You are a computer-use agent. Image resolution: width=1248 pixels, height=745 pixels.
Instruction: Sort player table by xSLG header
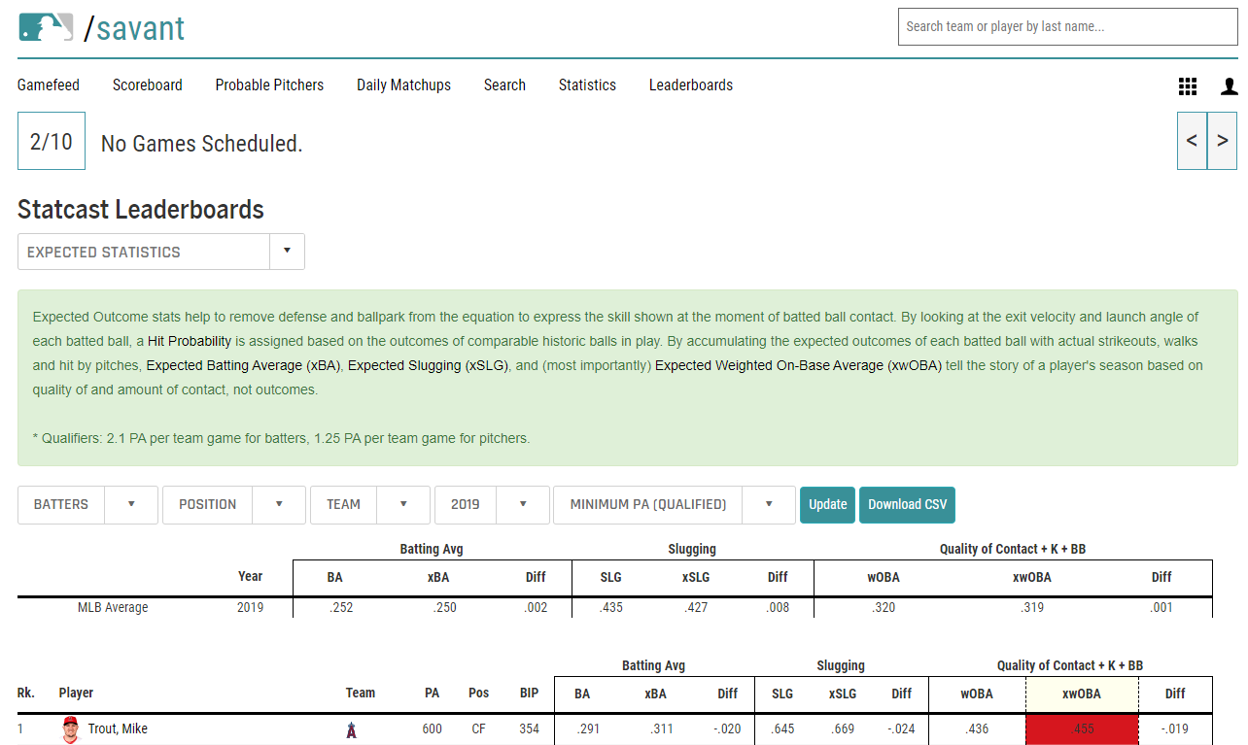[x=842, y=694]
